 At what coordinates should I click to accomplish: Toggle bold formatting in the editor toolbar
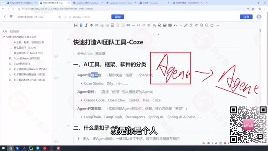[x=81, y=25]
